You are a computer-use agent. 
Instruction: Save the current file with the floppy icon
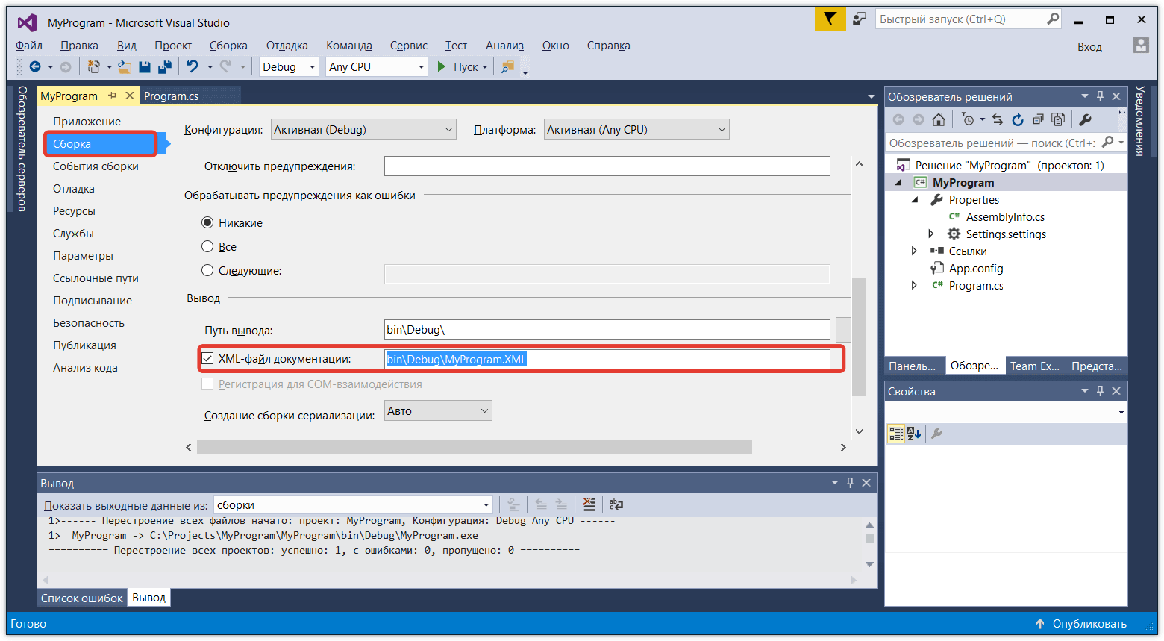coord(145,67)
